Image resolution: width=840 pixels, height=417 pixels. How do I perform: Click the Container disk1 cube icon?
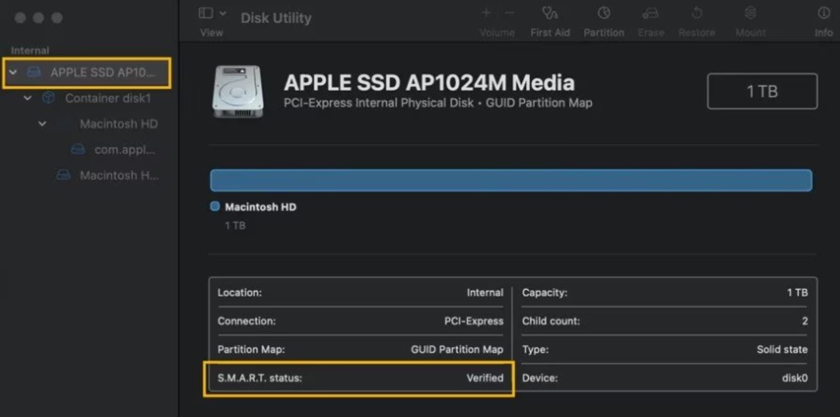tap(48, 98)
